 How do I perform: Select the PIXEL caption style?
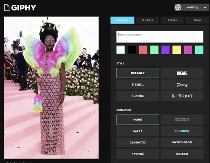tap(138, 85)
